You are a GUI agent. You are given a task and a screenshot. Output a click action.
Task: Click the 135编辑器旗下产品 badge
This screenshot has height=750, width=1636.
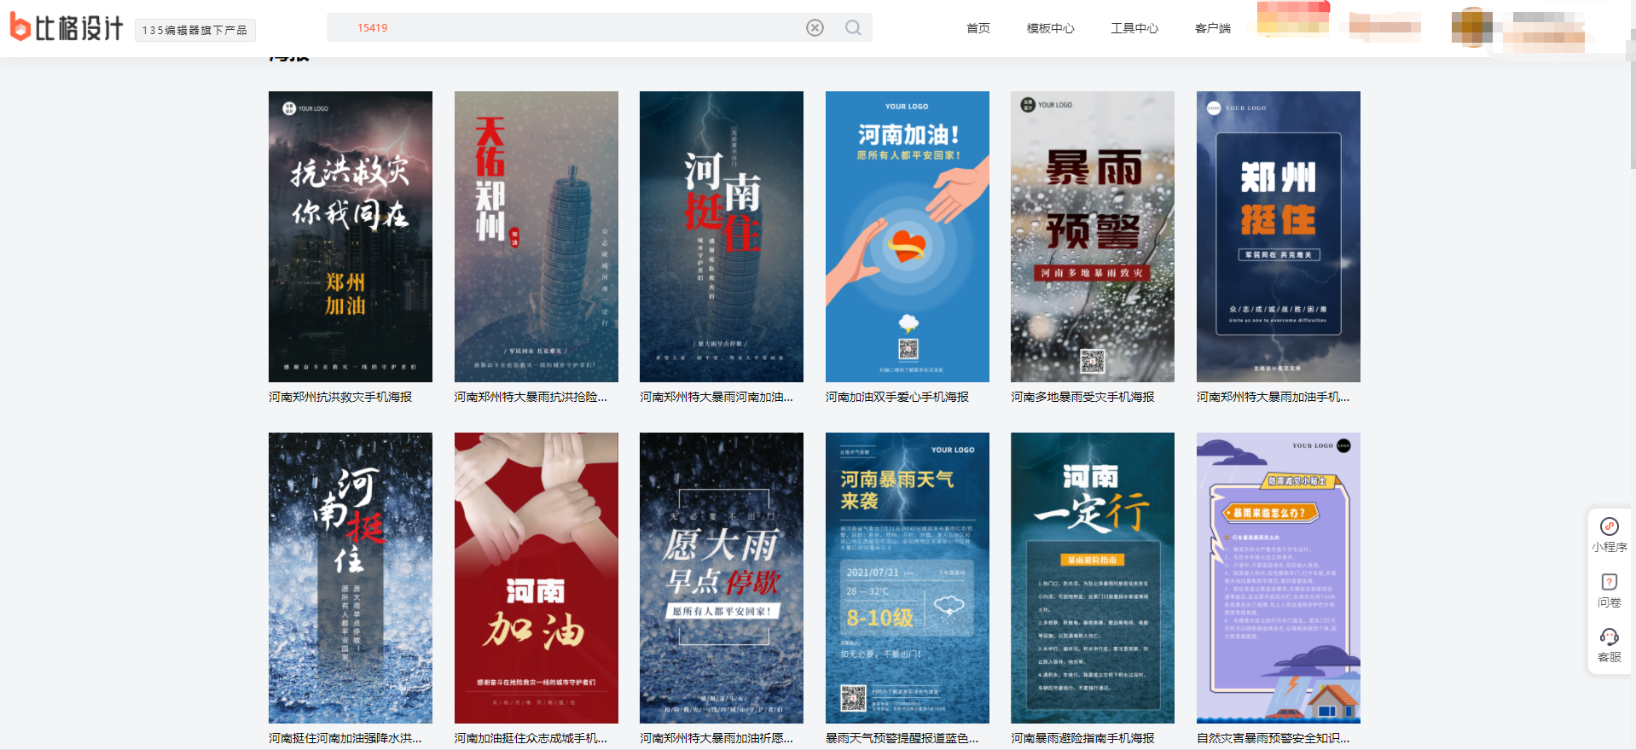(x=194, y=30)
